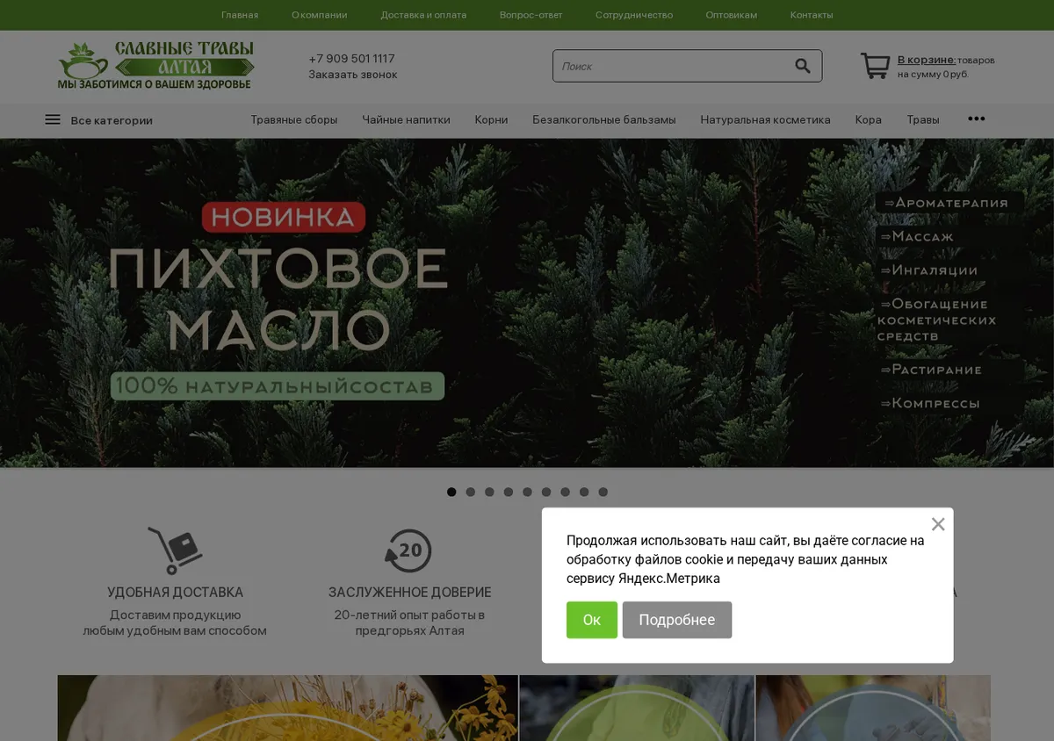The width and height of the screenshot is (1054, 741).
Task: Go to Доставка и оплата page
Action: pos(423,15)
